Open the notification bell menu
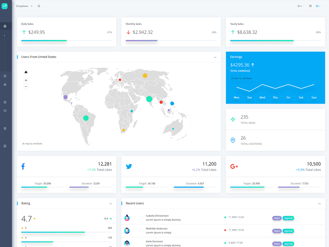 (x=300, y=6)
